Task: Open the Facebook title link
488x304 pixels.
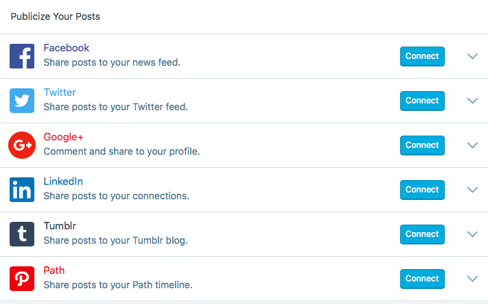Action: 67,48
